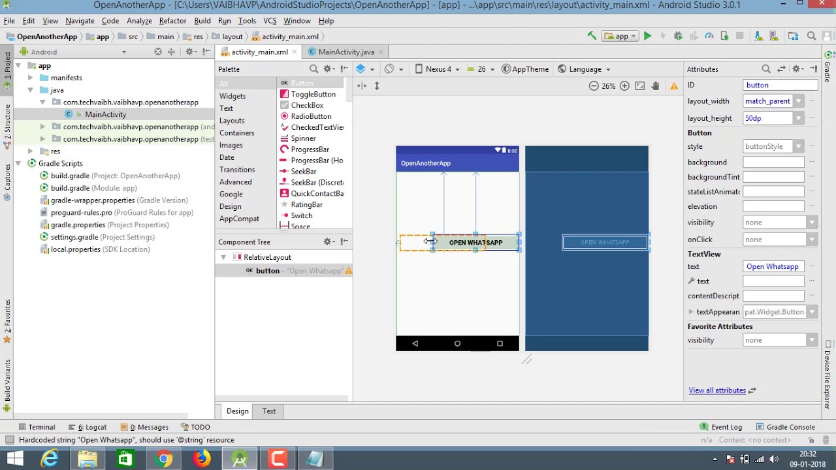The height and width of the screenshot is (470, 836).
Task: Open the onClick dropdown
Action: (812, 240)
